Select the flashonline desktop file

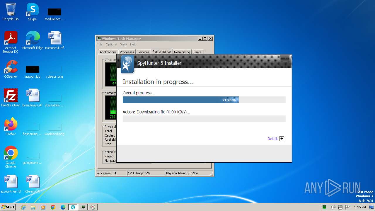[x=33, y=129]
